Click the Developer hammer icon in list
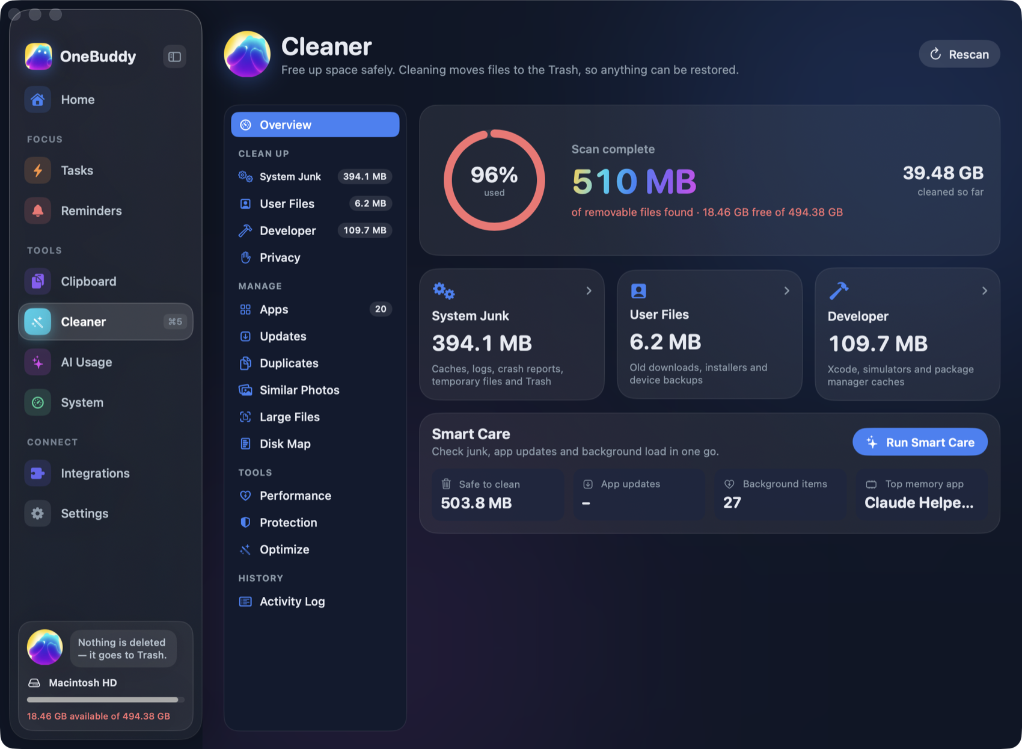Viewport: 1022px width, 749px height. point(245,230)
